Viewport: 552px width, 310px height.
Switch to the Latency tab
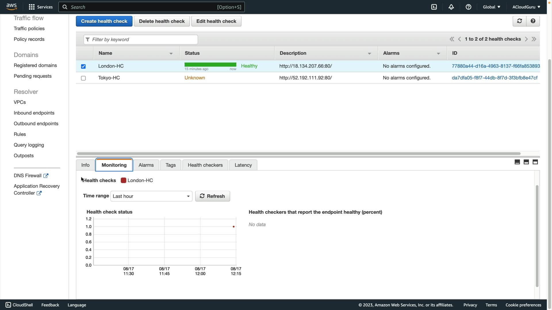click(x=243, y=165)
